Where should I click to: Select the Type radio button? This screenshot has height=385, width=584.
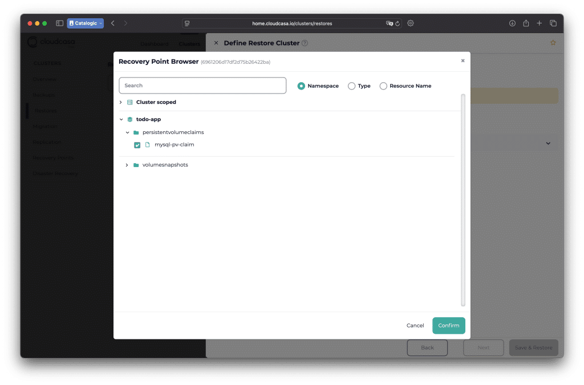tap(352, 86)
